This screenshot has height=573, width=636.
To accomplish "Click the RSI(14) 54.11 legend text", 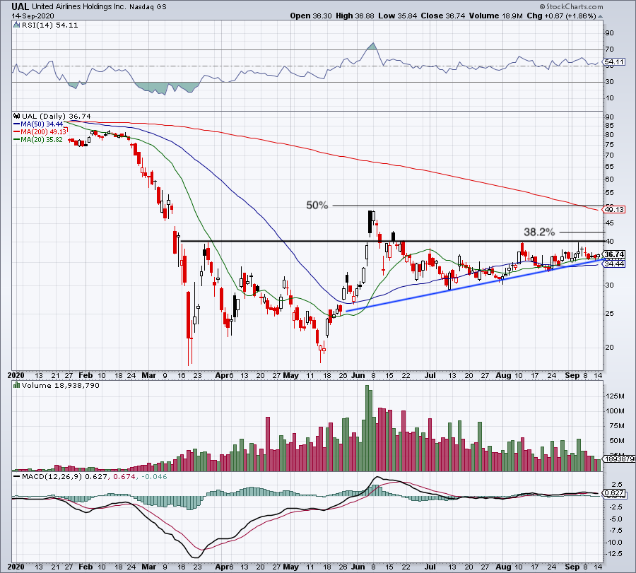I will 49,25.
